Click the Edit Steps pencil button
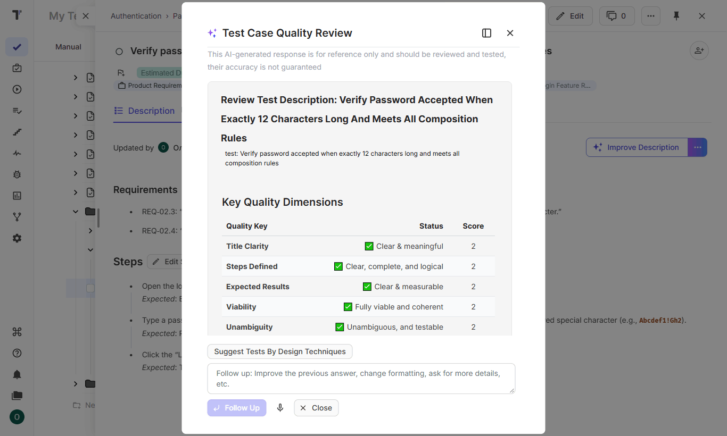The width and height of the screenshot is (727, 436). [x=165, y=262]
